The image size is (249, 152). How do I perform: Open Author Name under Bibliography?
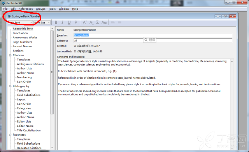pos(26,117)
